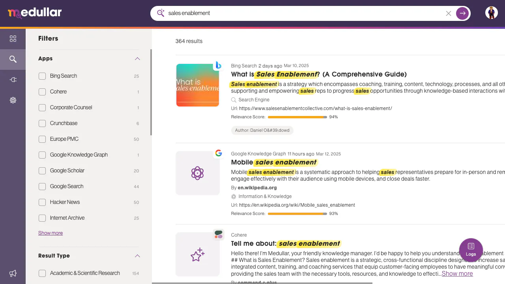Viewport: 505px width, 284px height.
Task: Enable Google Knowledge Graph filter checkbox
Action: click(42, 155)
